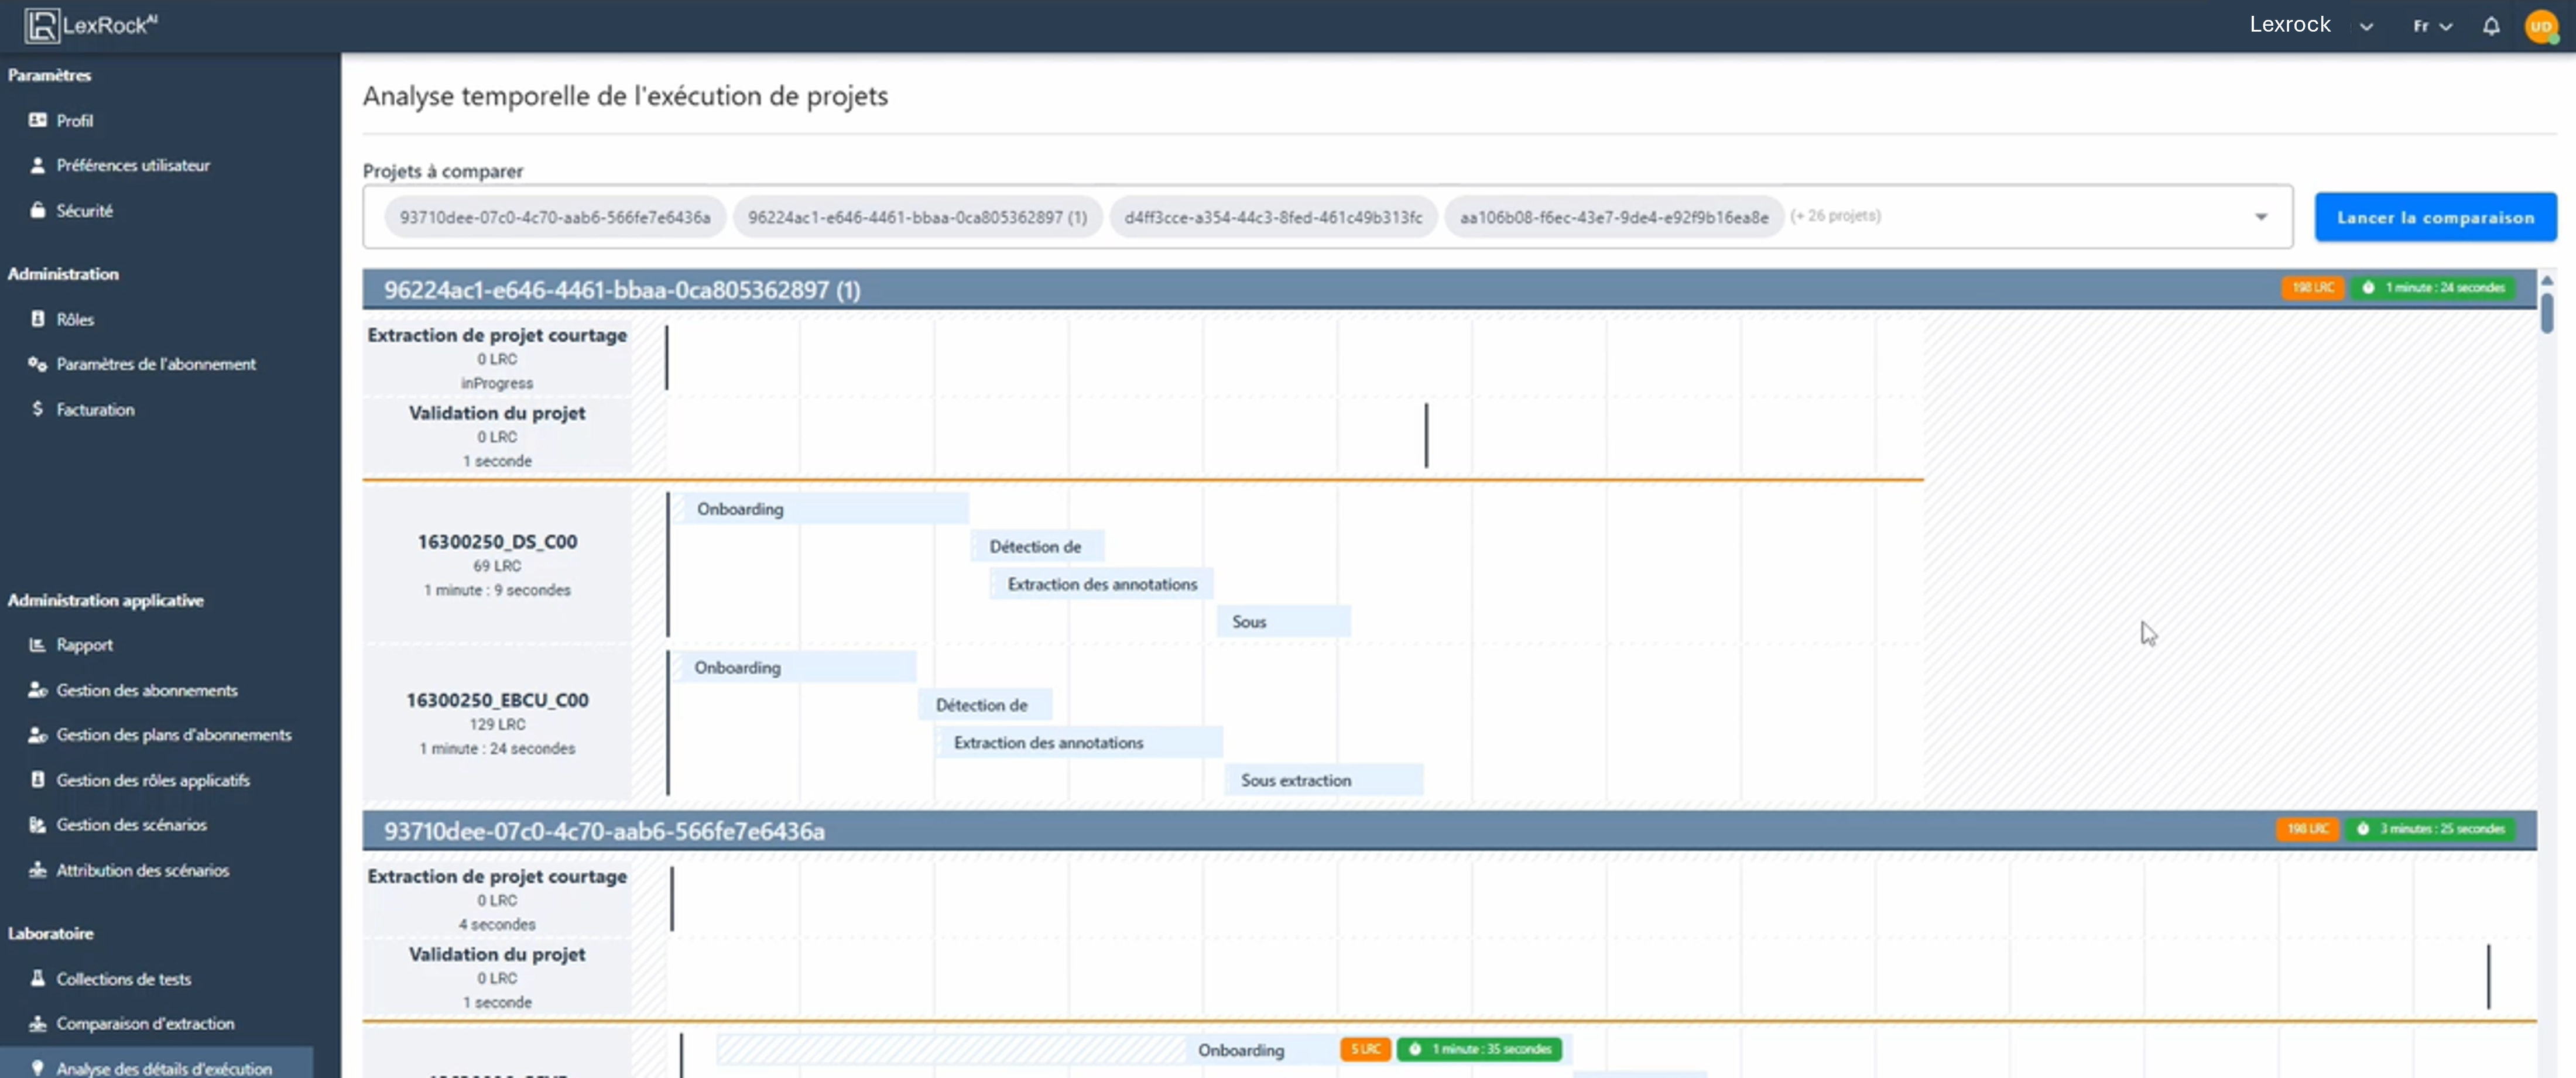Click the Paramètres de l'abonnement gears icon
Image resolution: width=2576 pixels, height=1078 pixels.
[38, 364]
